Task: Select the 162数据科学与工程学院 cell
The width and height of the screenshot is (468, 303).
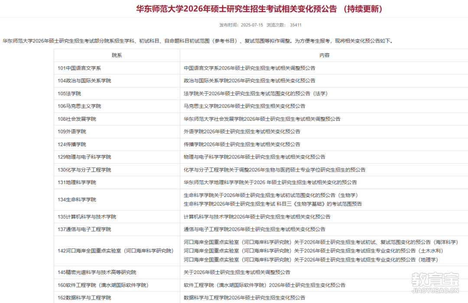Action: tap(117, 297)
